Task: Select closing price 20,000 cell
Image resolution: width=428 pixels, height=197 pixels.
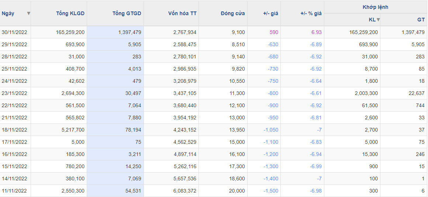Action: click(x=237, y=191)
